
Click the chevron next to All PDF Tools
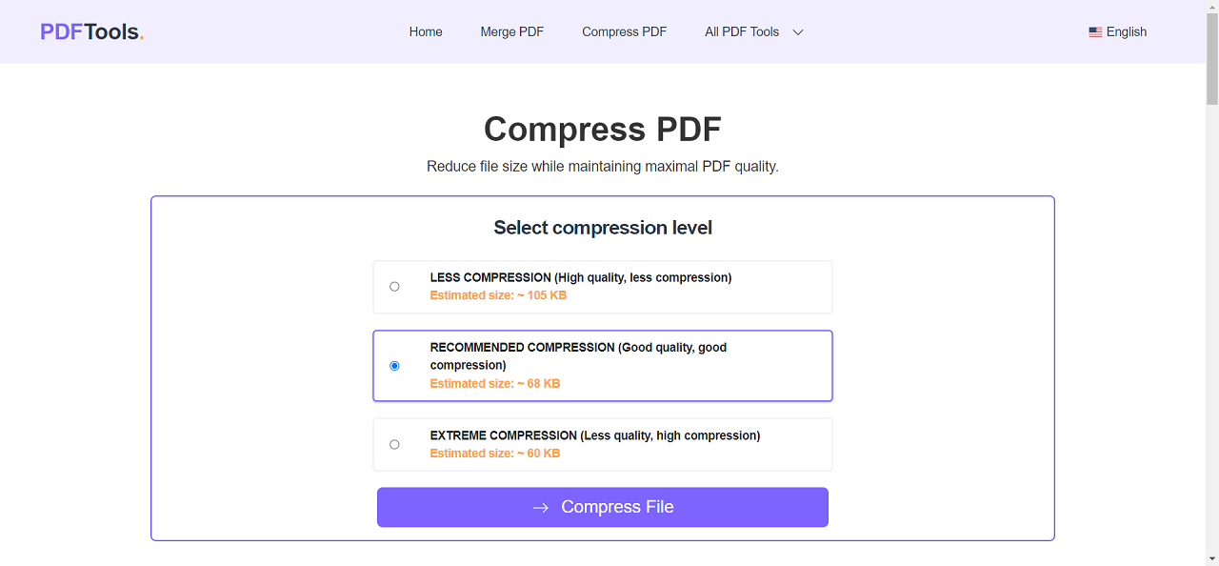[x=798, y=31]
